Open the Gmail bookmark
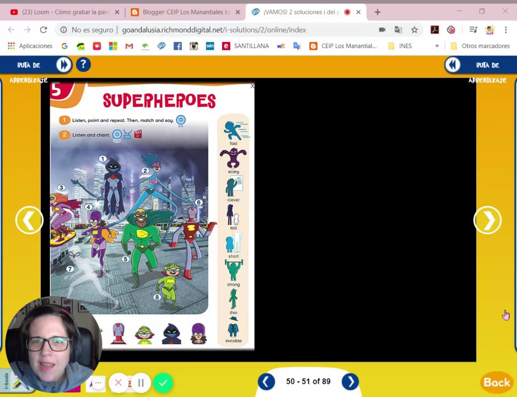 tap(129, 46)
